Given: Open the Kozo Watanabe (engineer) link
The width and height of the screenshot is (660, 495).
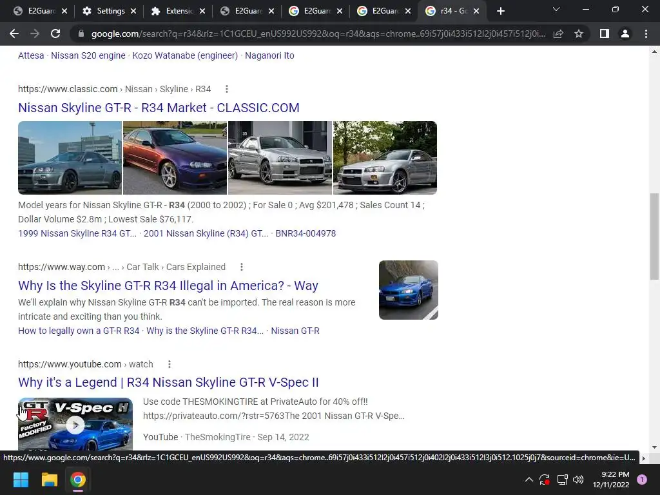Looking at the screenshot, I should (185, 55).
